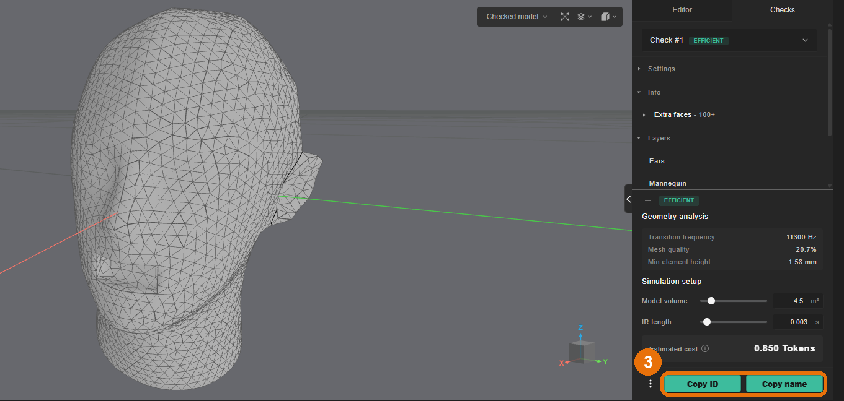Click the IR length value field
Viewport: 844px width, 401px height.
(x=797, y=322)
